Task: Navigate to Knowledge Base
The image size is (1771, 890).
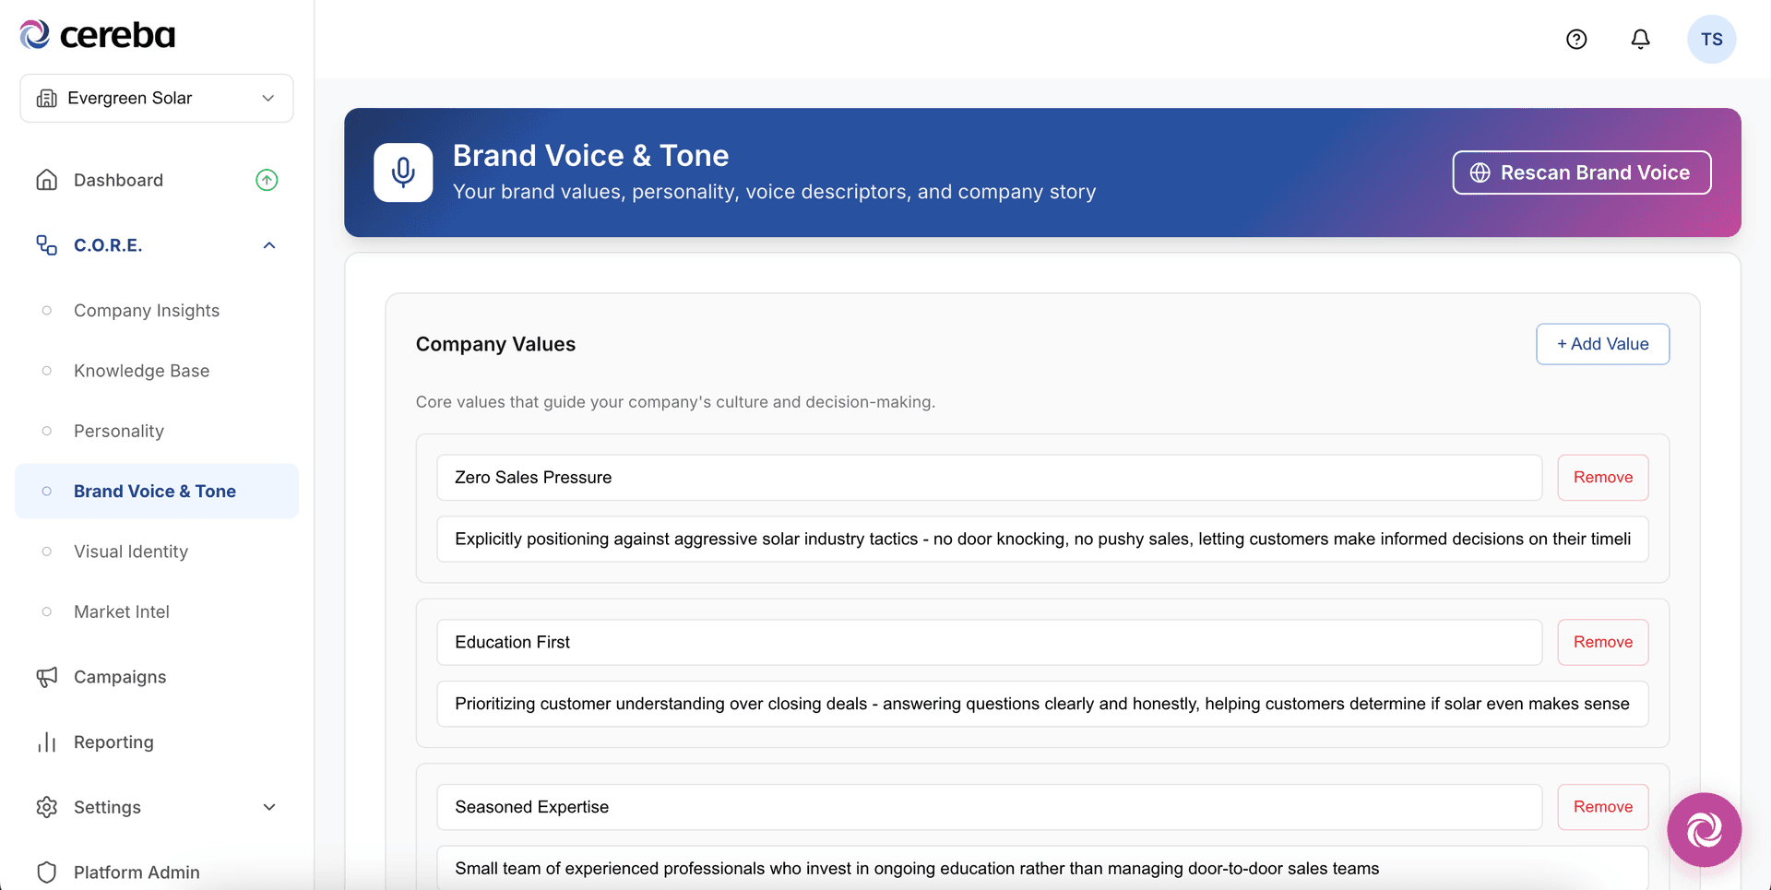Action: [140, 370]
